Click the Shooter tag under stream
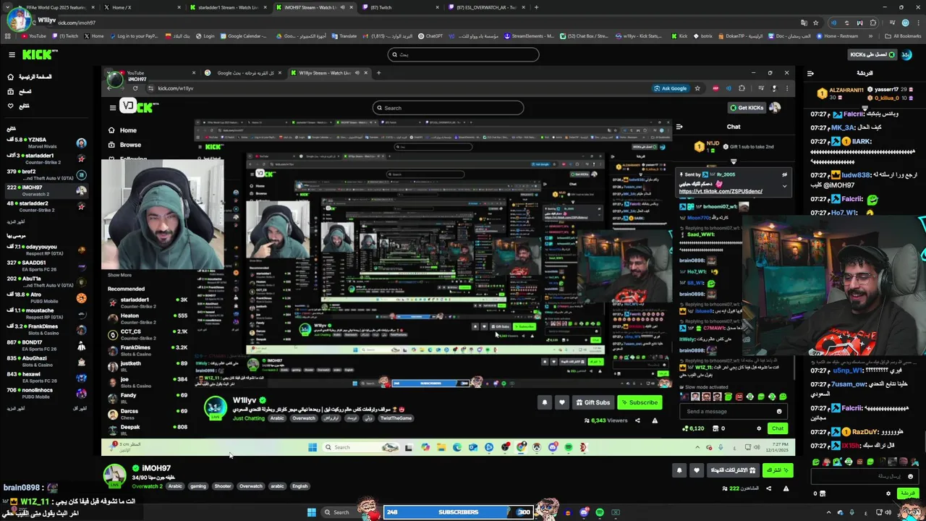 pos(223,486)
